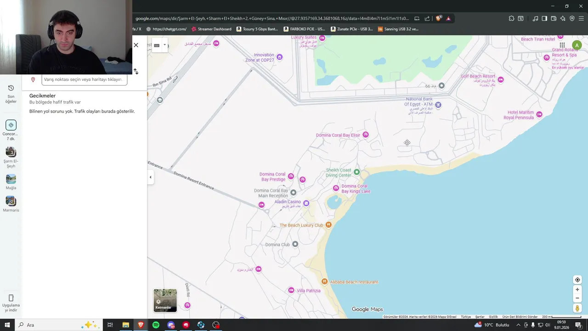Zoom out the map with minus
The image size is (588, 331).
click(577, 298)
